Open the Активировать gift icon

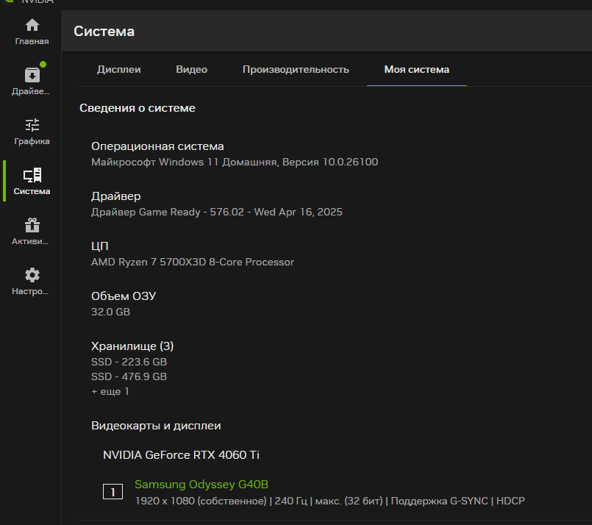coord(32,225)
